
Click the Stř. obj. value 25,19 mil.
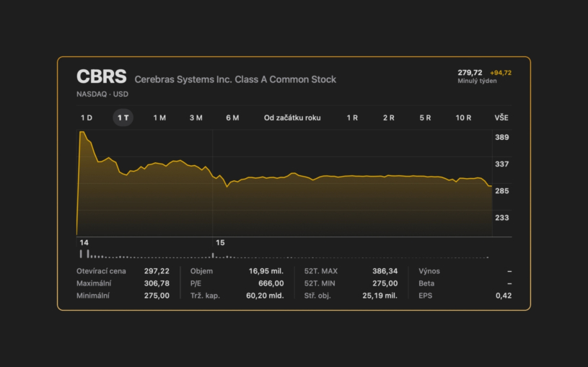pos(380,296)
